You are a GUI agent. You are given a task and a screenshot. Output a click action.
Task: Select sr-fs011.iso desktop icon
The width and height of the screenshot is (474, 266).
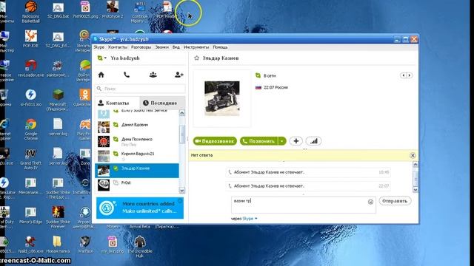click(x=31, y=98)
